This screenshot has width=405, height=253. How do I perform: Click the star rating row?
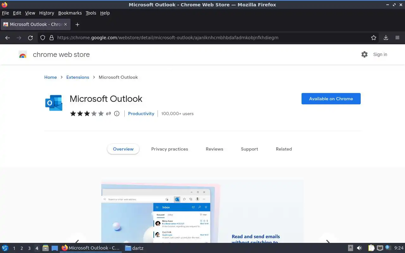click(87, 114)
